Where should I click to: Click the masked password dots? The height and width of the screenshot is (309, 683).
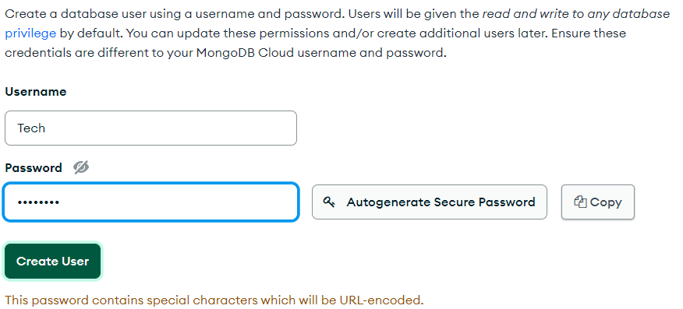(x=38, y=202)
